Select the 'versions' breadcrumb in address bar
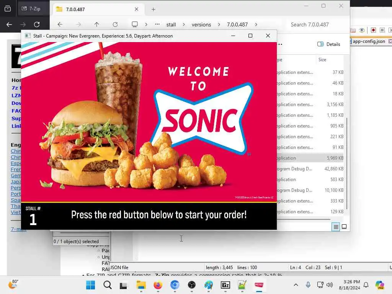This screenshot has width=392, height=294. pyautogui.click(x=201, y=24)
